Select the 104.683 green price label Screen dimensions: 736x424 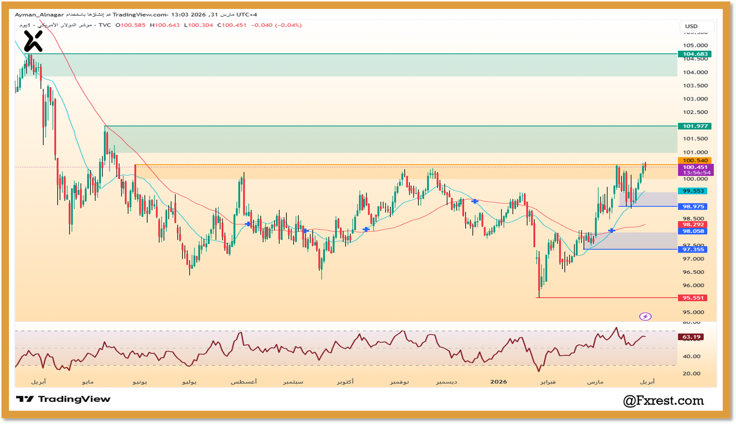point(695,54)
